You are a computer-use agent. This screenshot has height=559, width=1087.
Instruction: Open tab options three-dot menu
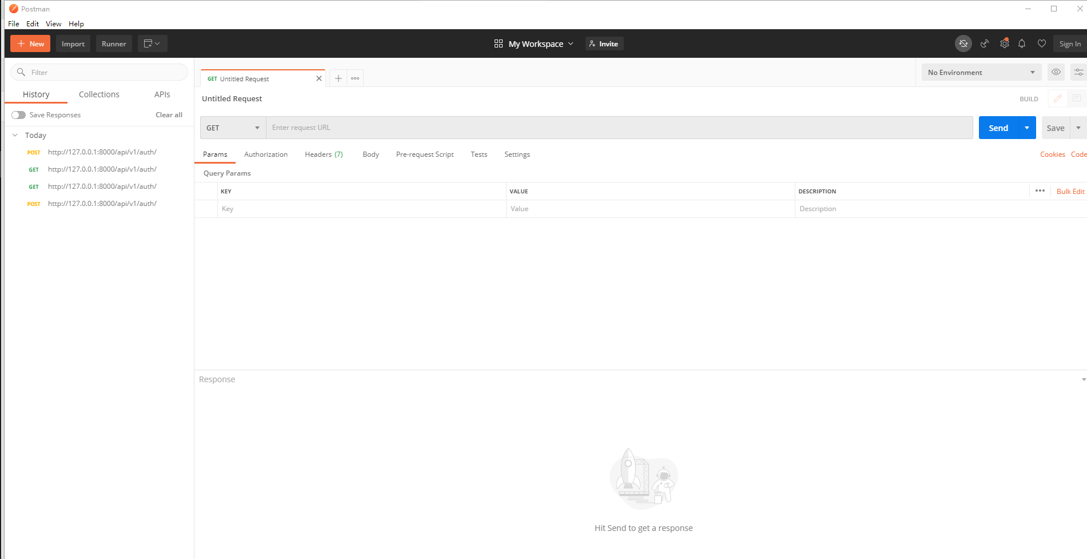[355, 78]
